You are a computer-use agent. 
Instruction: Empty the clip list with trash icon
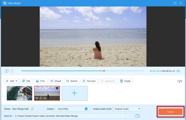click(126, 81)
